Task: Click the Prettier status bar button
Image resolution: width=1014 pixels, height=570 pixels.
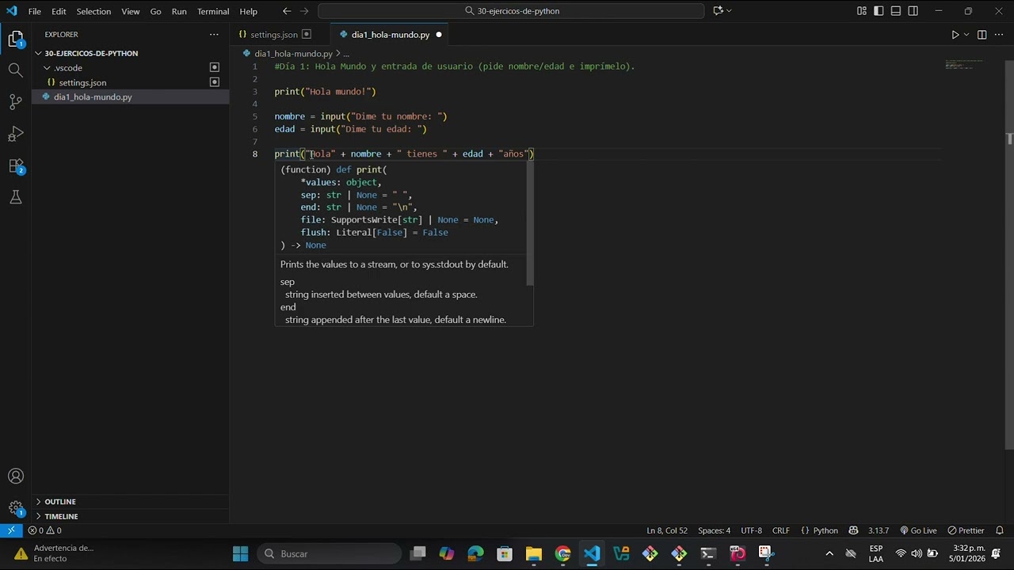Action: [966, 530]
